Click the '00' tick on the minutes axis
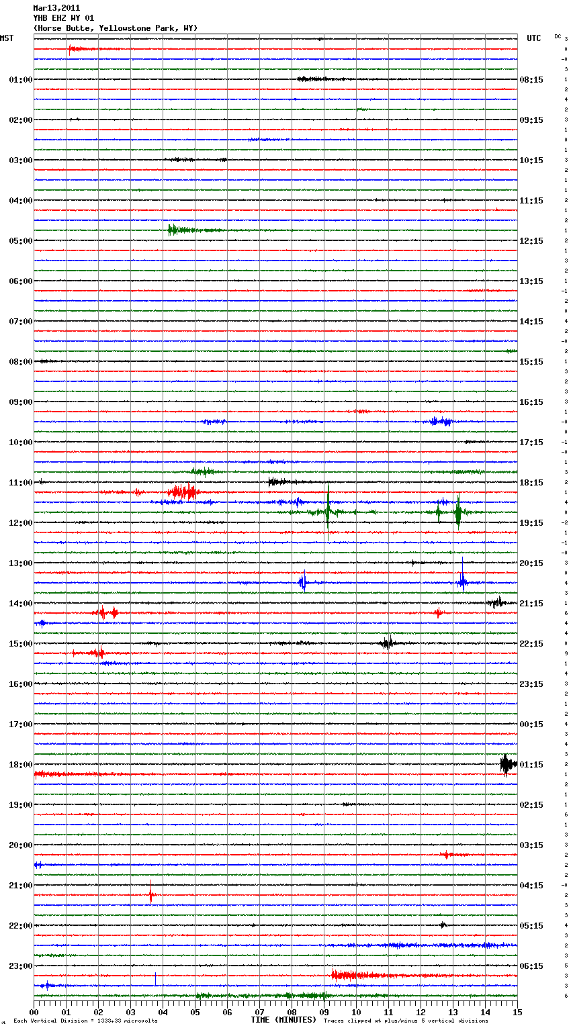 pyautogui.click(x=34, y=1012)
